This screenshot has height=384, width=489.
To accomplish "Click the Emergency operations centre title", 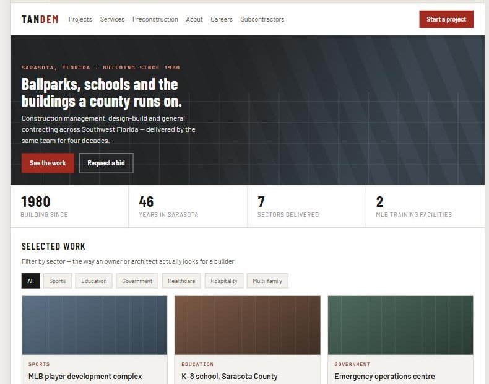I will tap(384, 377).
